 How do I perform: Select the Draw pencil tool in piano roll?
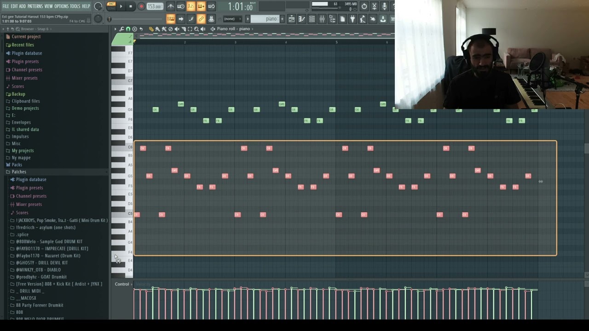(151, 29)
